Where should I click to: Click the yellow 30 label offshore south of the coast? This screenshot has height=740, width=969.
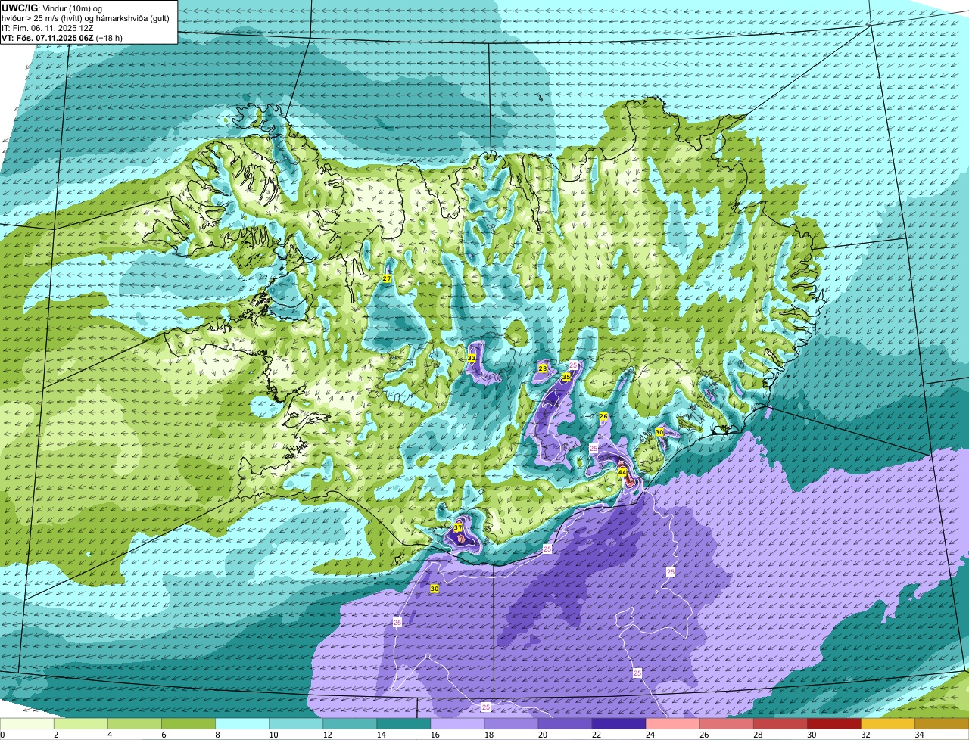pyautogui.click(x=435, y=588)
